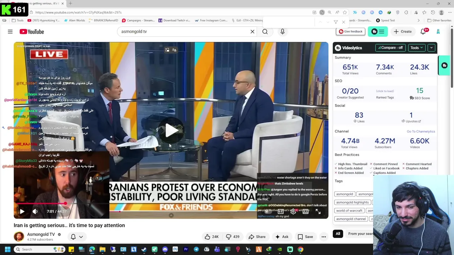The image size is (454, 255).
Task: Open 'Speed Test' bookmark
Action: [385, 21]
